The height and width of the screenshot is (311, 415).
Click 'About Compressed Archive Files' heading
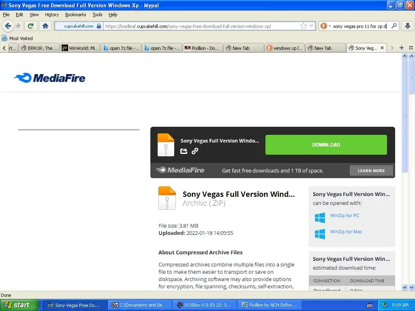(200, 252)
